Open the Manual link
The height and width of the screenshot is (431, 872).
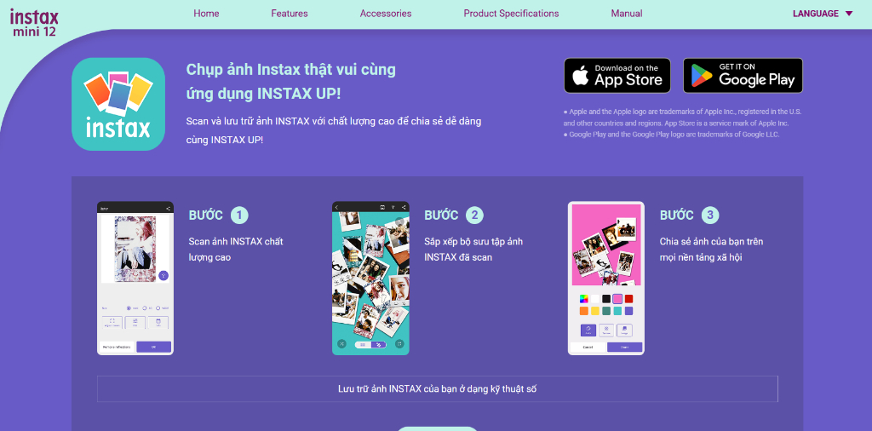click(626, 14)
